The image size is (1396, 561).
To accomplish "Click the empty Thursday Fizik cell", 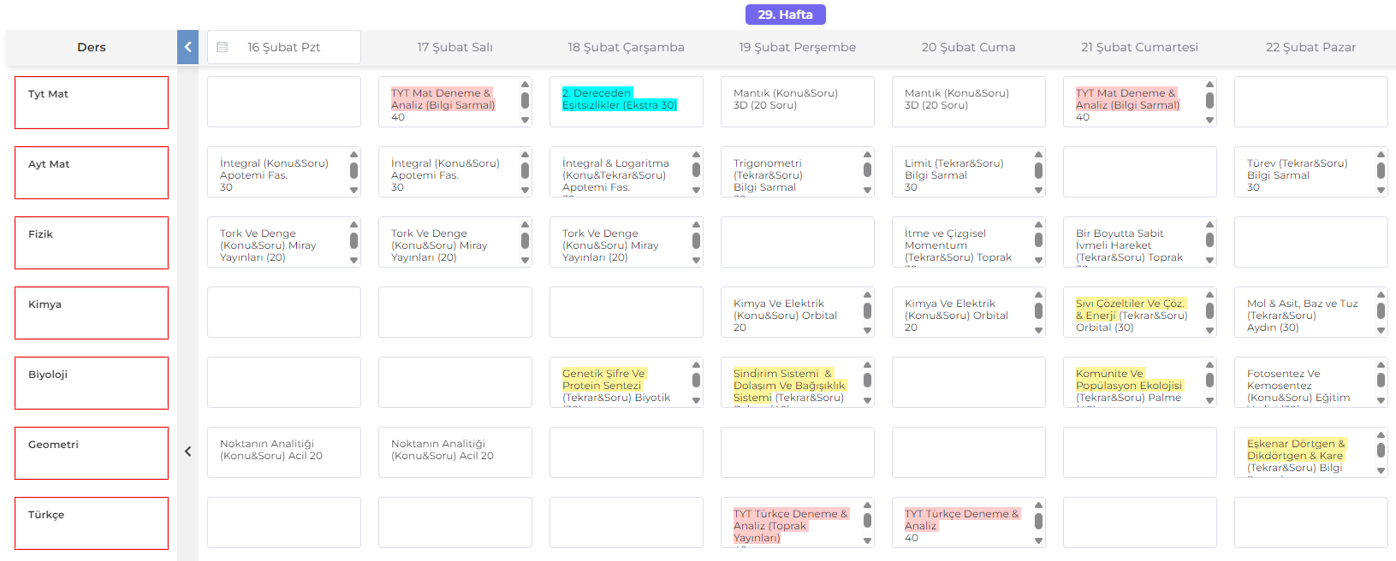I will point(797,242).
